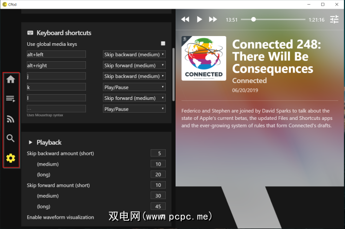Open action dropdown for the k shortcut
Viewport: 345px width, 229px height.
click(134, 87)
